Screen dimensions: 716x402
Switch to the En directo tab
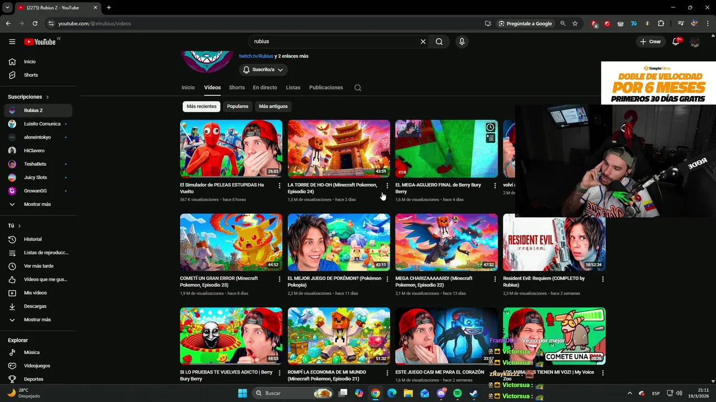point(265,88)
